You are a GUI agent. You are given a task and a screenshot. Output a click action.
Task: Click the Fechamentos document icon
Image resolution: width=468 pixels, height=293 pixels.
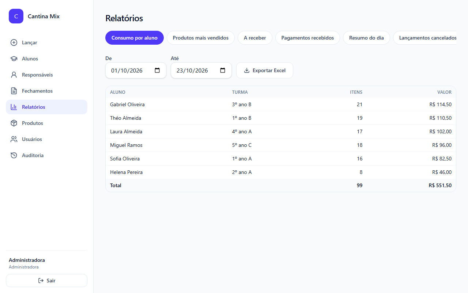coord(14,91)
